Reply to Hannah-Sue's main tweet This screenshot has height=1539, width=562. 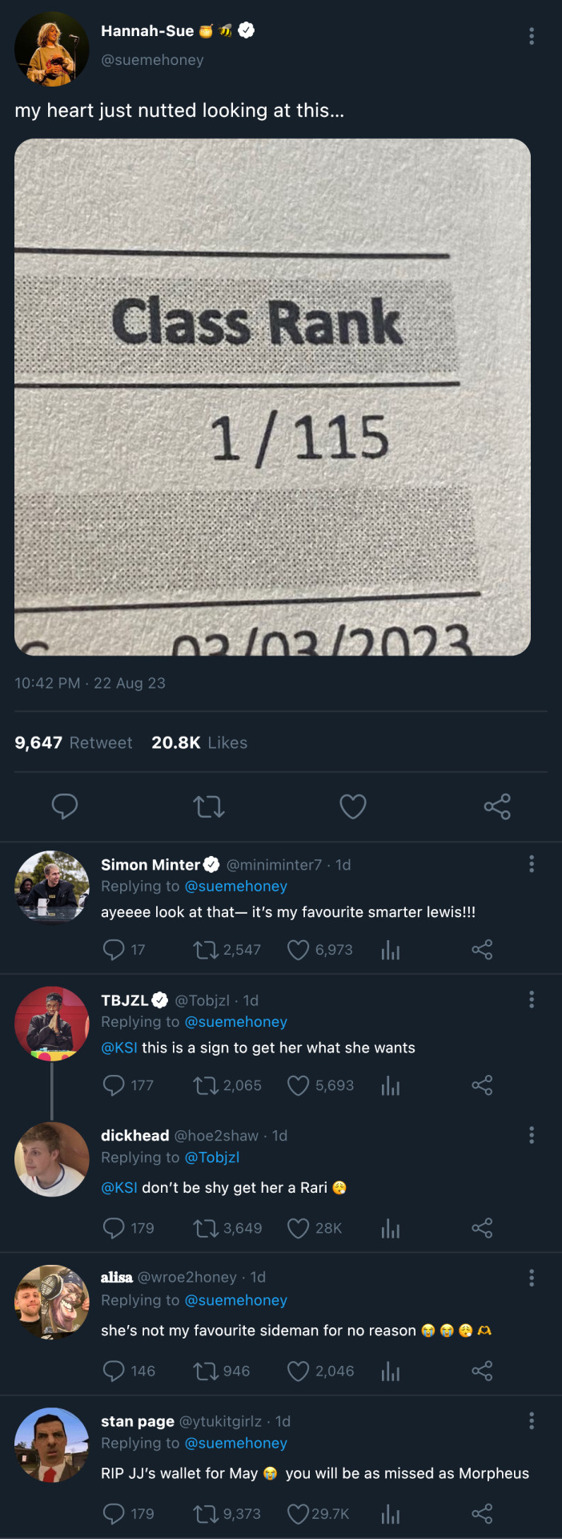click(65, 806)
